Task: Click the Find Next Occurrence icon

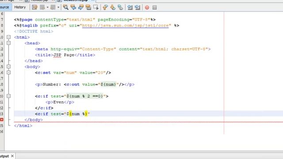Action: point(80,7)
